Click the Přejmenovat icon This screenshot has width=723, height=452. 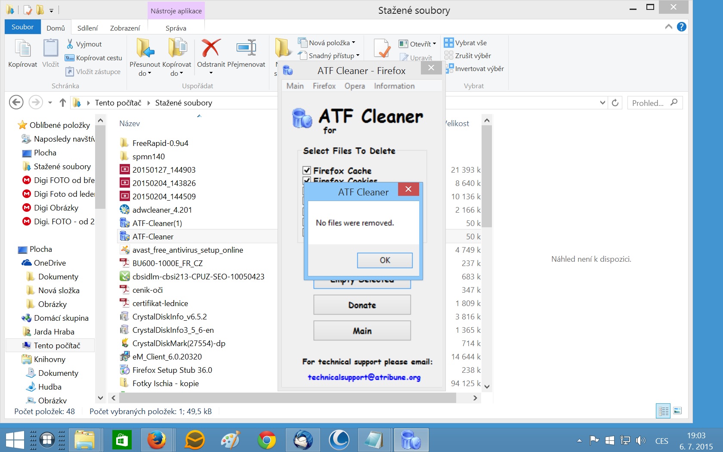pos(246,48)
